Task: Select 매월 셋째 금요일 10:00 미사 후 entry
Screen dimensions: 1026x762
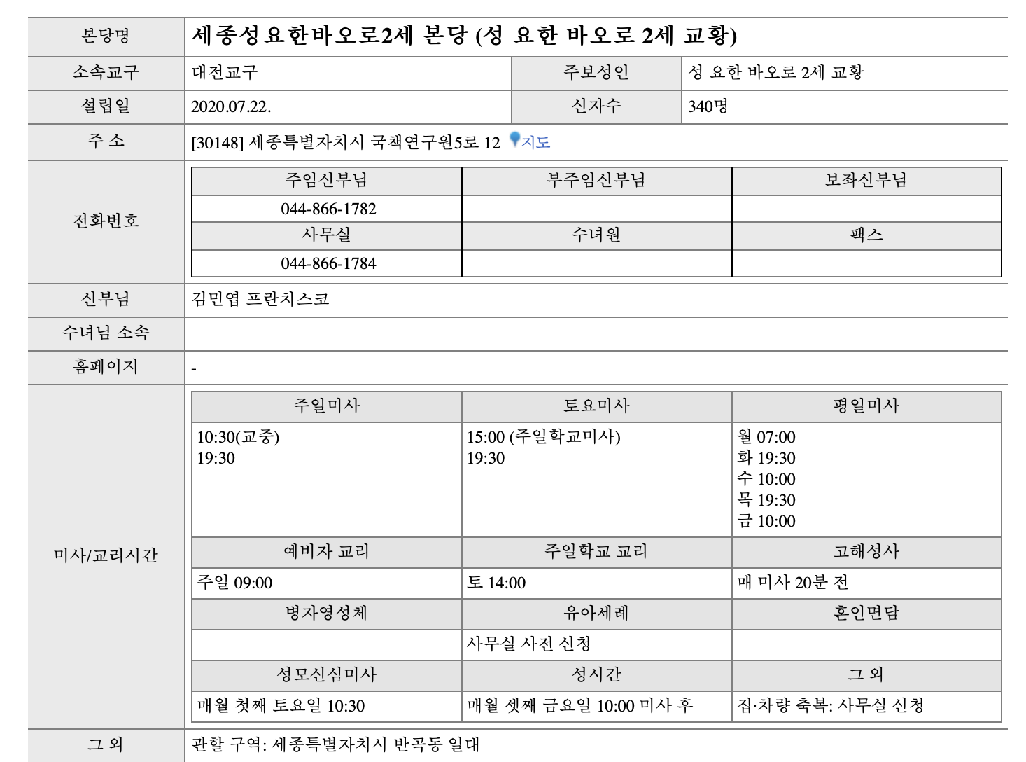Action: click(x=580, y=706)
